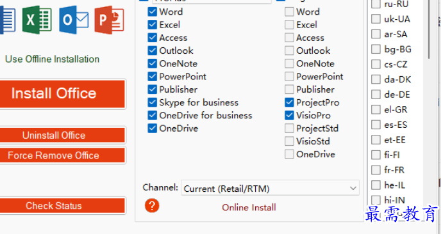Click Force Remove Office button
Screen dimensions: 443x234
pyautogui.click(x=62, y=155)
